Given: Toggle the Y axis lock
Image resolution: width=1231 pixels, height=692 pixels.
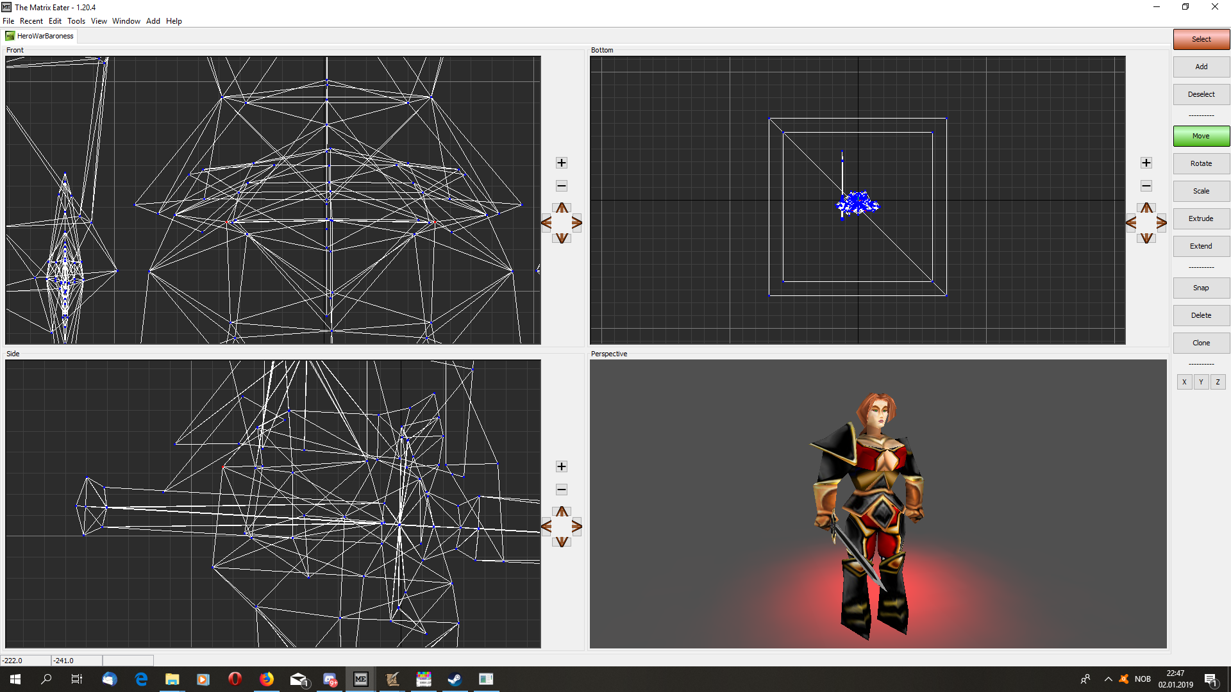Looking at the screenshot, I should coord(1201,382).
